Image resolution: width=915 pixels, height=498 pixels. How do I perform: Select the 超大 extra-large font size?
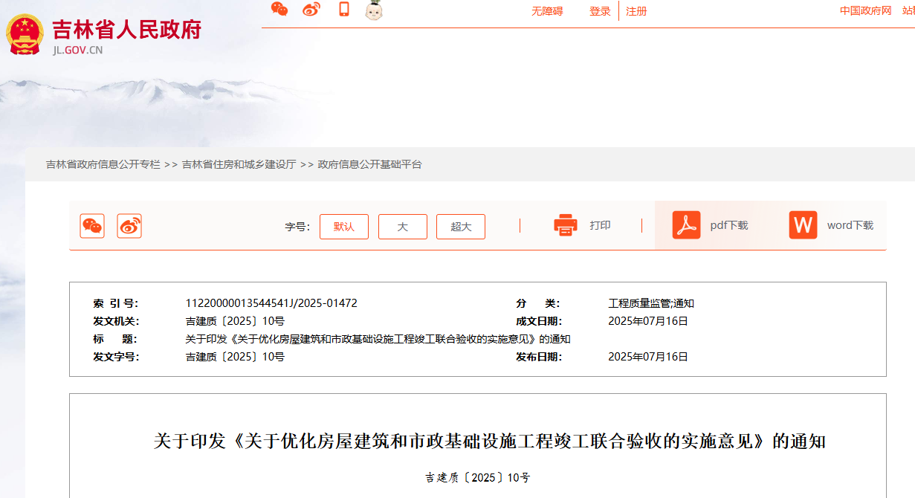[460, 227]
